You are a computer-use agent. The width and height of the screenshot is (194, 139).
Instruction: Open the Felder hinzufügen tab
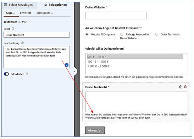coord(19,5)
